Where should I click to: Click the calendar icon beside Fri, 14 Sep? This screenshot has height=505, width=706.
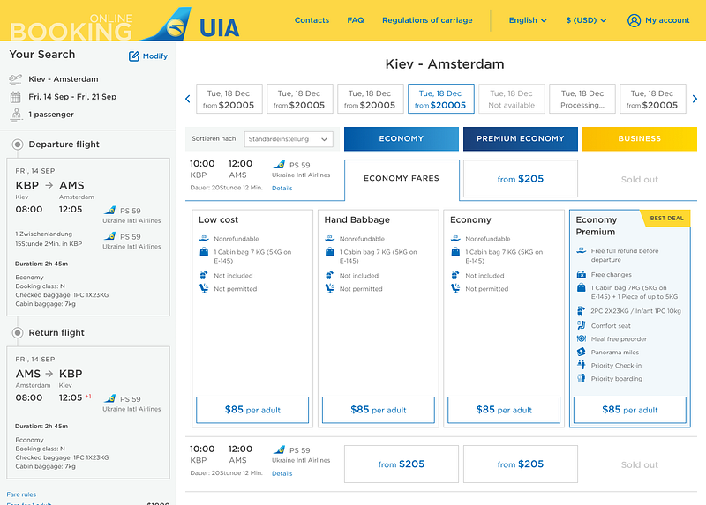click(15, 97)
